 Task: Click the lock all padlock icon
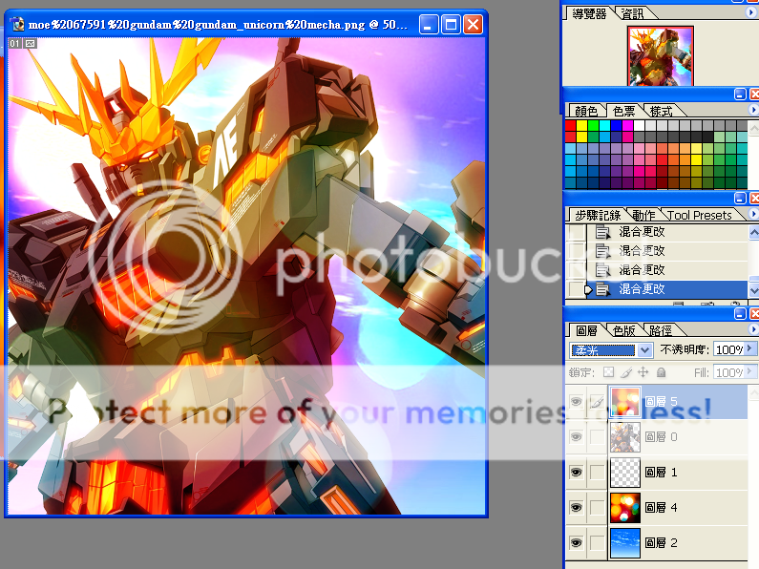click(662, 372)
